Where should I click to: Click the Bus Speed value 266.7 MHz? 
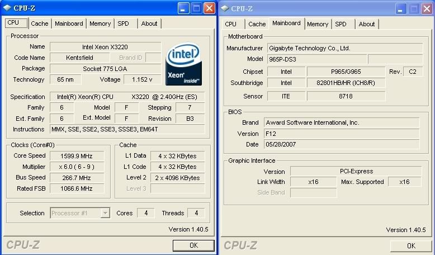[77, 178]
